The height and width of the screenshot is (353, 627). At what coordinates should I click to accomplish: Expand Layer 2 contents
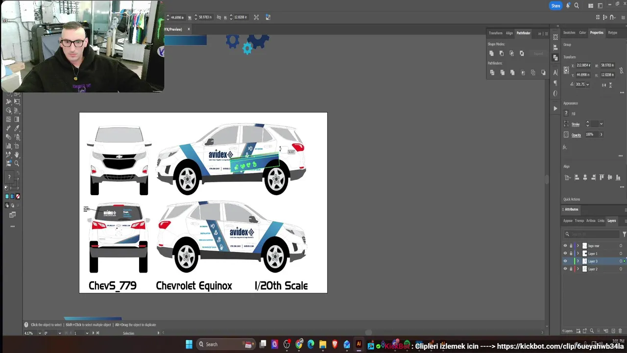click(x=578, y=269)
